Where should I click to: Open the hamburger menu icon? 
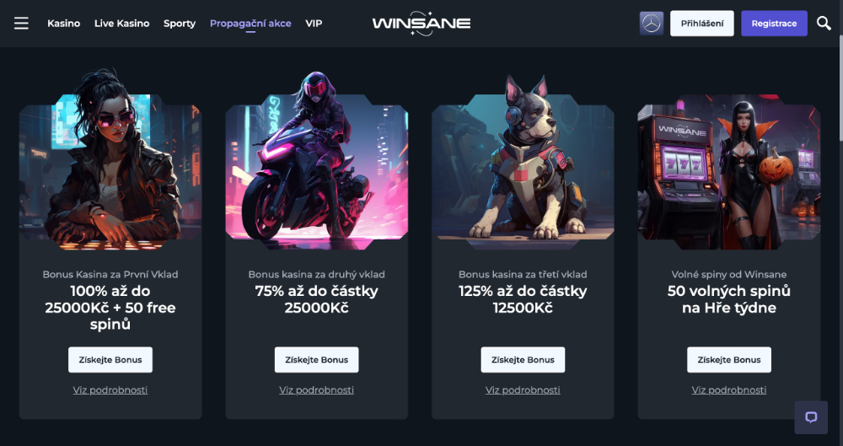click(x=22, y=23)
